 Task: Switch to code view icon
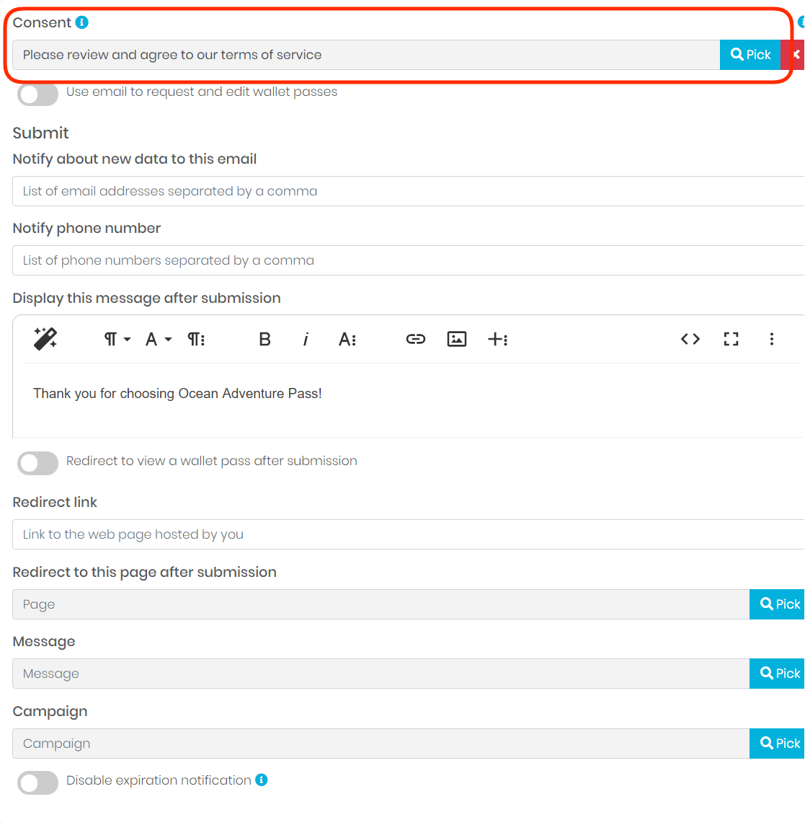(690, 340)
